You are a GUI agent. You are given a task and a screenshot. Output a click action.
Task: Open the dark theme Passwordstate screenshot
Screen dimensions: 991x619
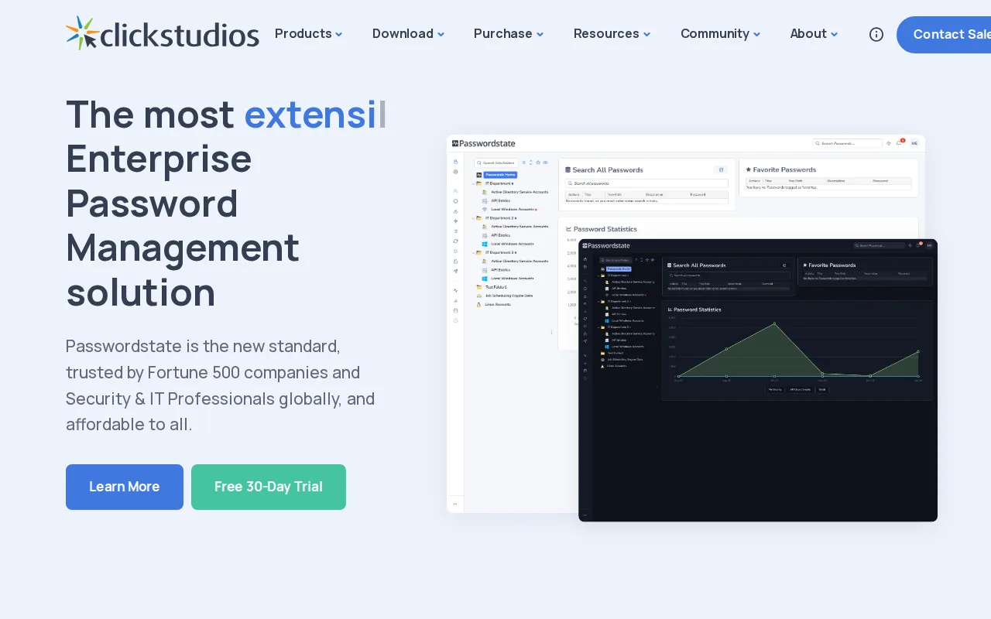point(758,380)
